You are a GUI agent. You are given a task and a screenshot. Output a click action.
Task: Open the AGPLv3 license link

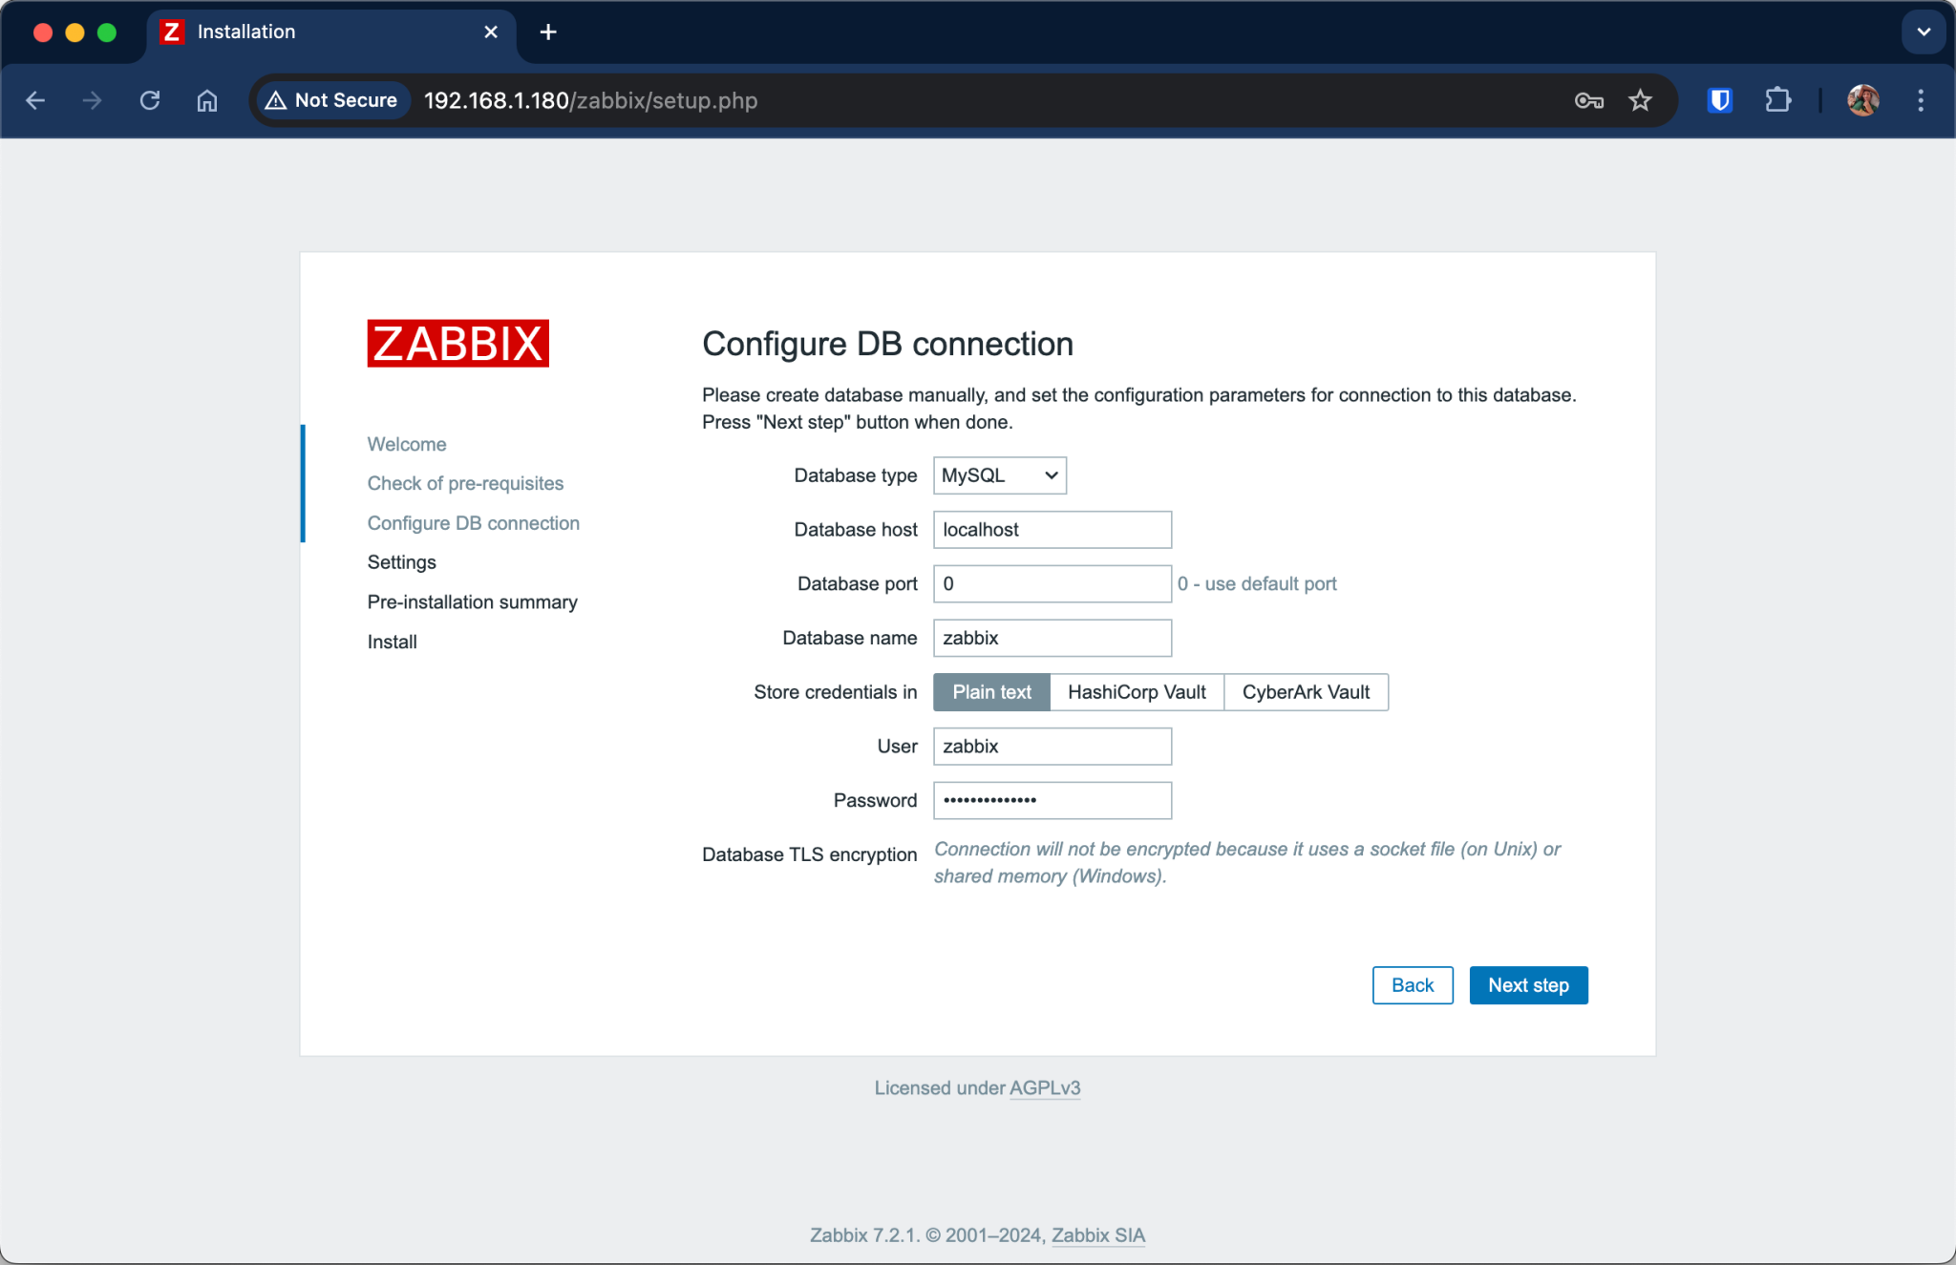[1045, 1087]
